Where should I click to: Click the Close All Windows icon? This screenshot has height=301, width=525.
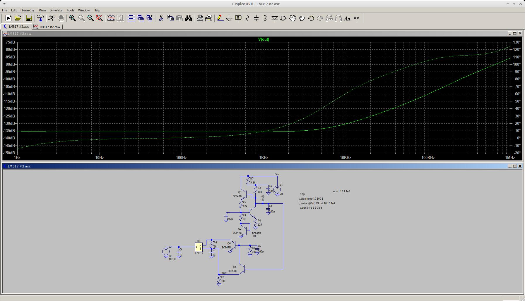click(150, 18)
